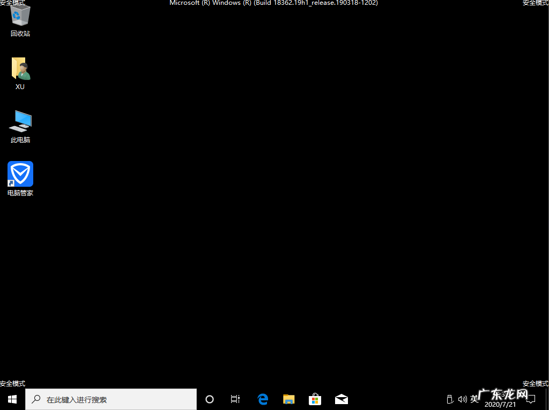Launch Microsoft Edge from the taskbar
Image resolution: width=549 pixels, height=410 pixels.
point(262,399)
